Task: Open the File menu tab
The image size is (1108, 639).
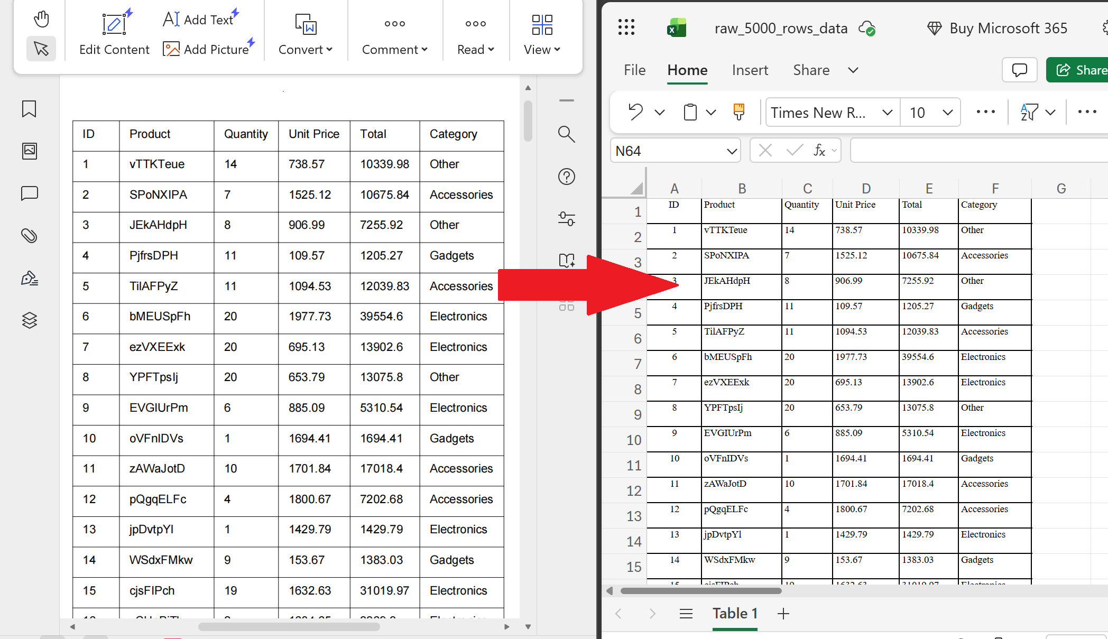Action: click(x=634, y=70)
